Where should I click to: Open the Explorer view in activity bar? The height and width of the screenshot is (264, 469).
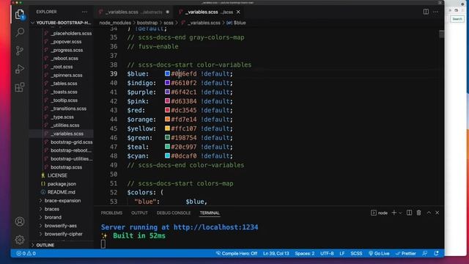point(20,15)
